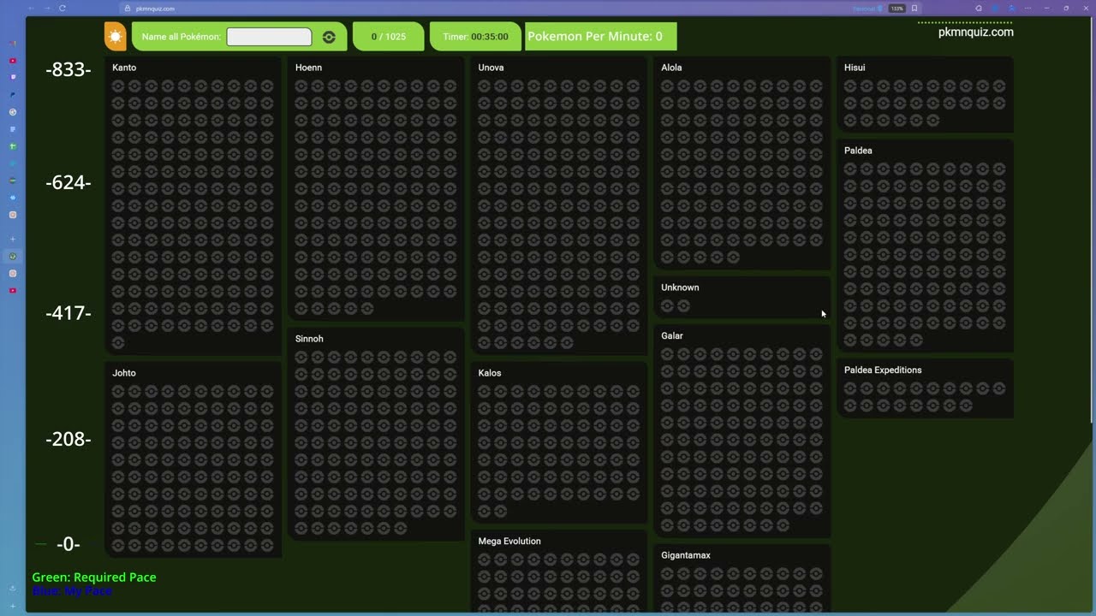This screenshot has height=616, width=1096.
Task: Click the download icon in the browser sidebar
Action: (x=12, y=588)
